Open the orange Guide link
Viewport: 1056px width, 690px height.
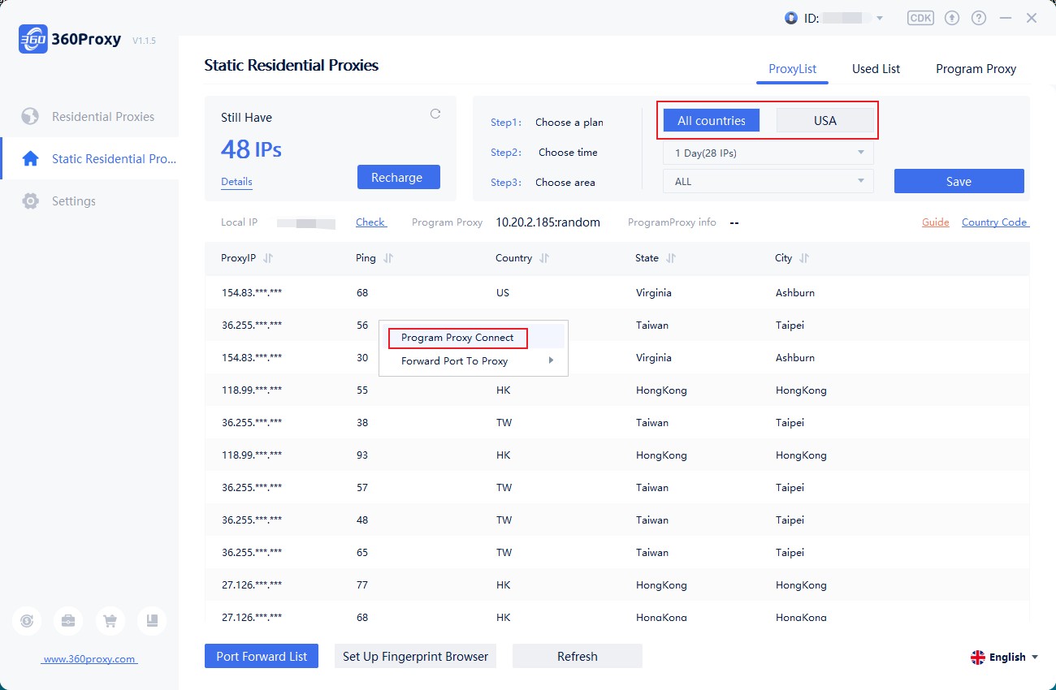click(x=936, y=222)
